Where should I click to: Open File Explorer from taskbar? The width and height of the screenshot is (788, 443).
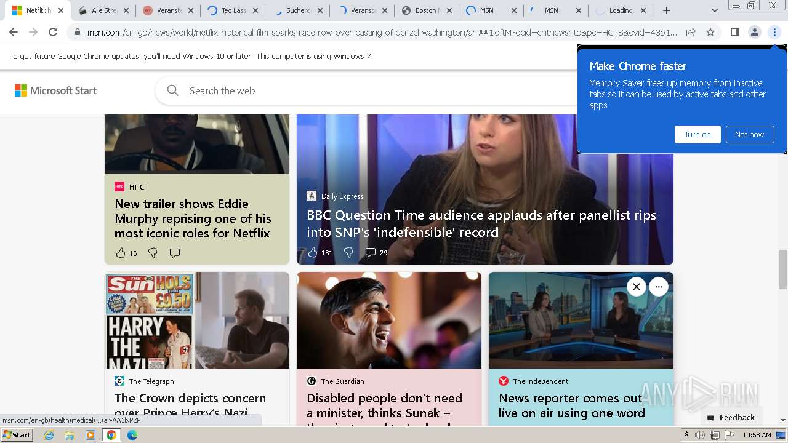pyautogui.click(x=70, y=435)
